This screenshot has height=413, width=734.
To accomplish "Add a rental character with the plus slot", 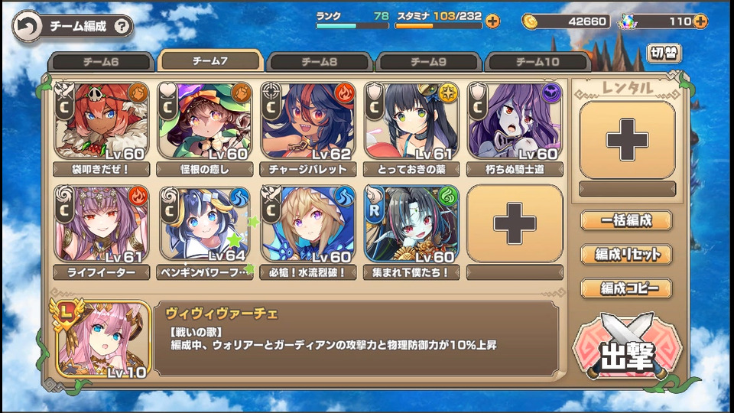I will 627,140.
